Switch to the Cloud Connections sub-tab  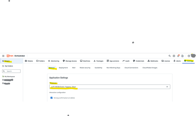[x=131, y=68]
